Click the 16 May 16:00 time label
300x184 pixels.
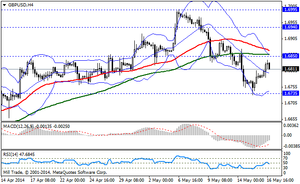pyautogui.click(x=280, y=180)
